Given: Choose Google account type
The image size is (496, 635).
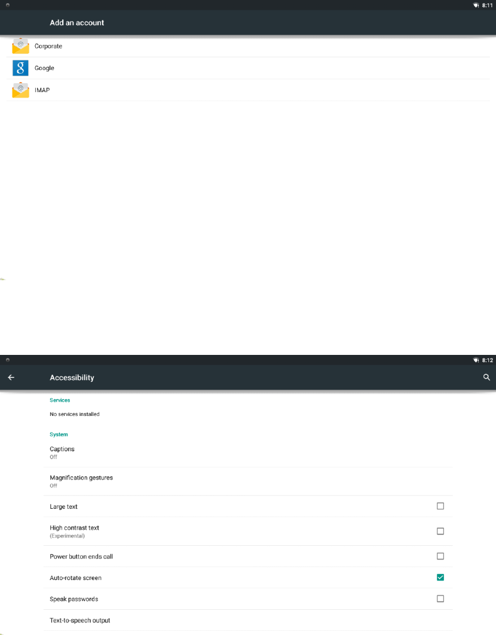Looking at the screenshot, I should coord(248,68).
